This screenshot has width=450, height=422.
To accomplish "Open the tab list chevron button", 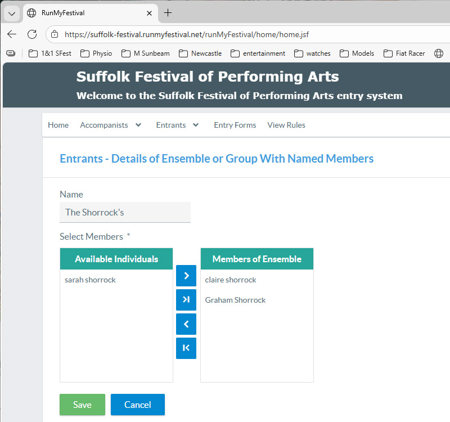I will tap(12, 12).
